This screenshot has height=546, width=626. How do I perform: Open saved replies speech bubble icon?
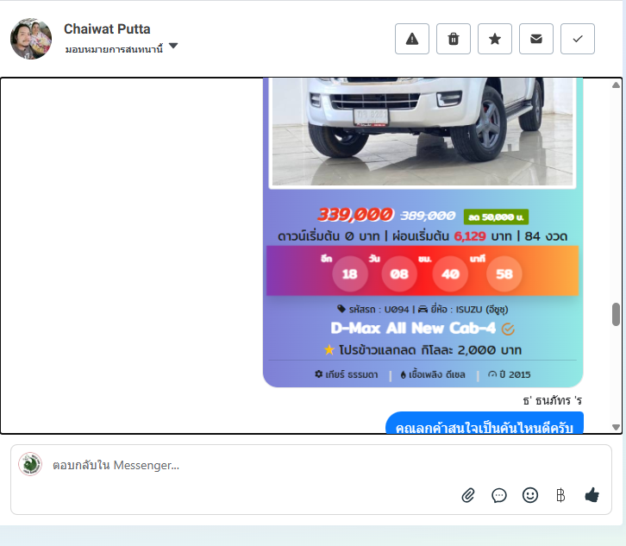pos(499,496)
